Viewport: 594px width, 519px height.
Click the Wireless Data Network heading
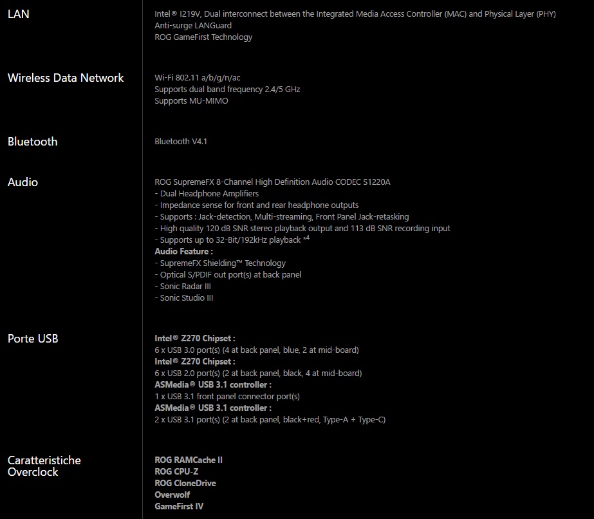(x=66, y=78)
